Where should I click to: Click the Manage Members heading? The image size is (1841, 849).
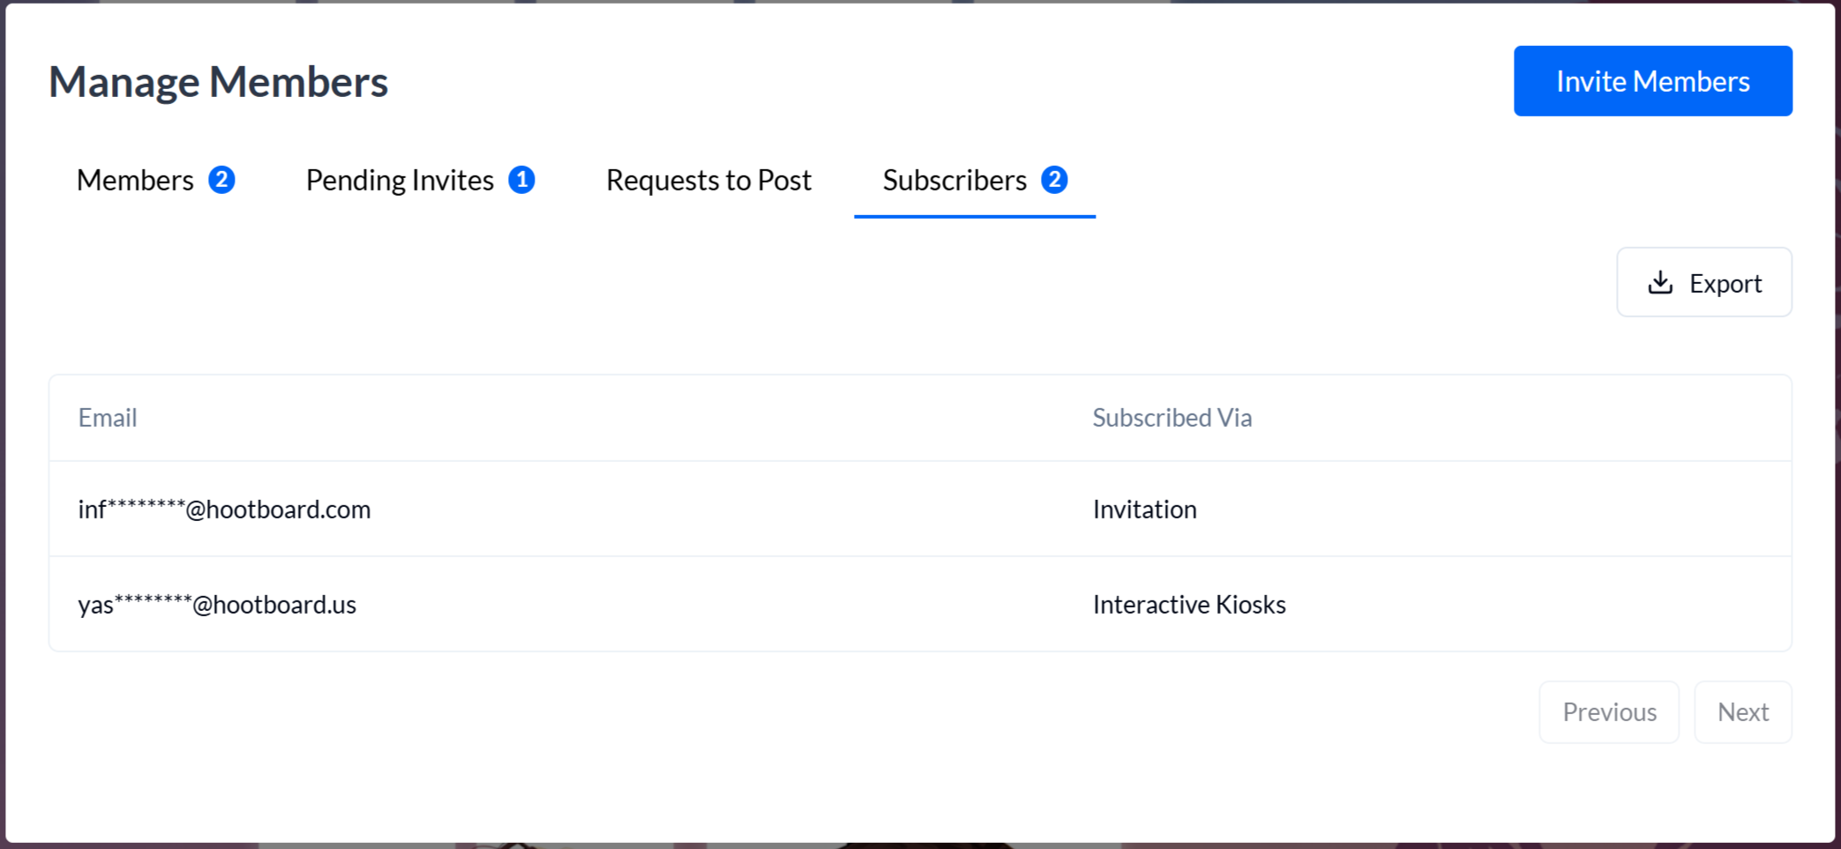pos(218,81)
